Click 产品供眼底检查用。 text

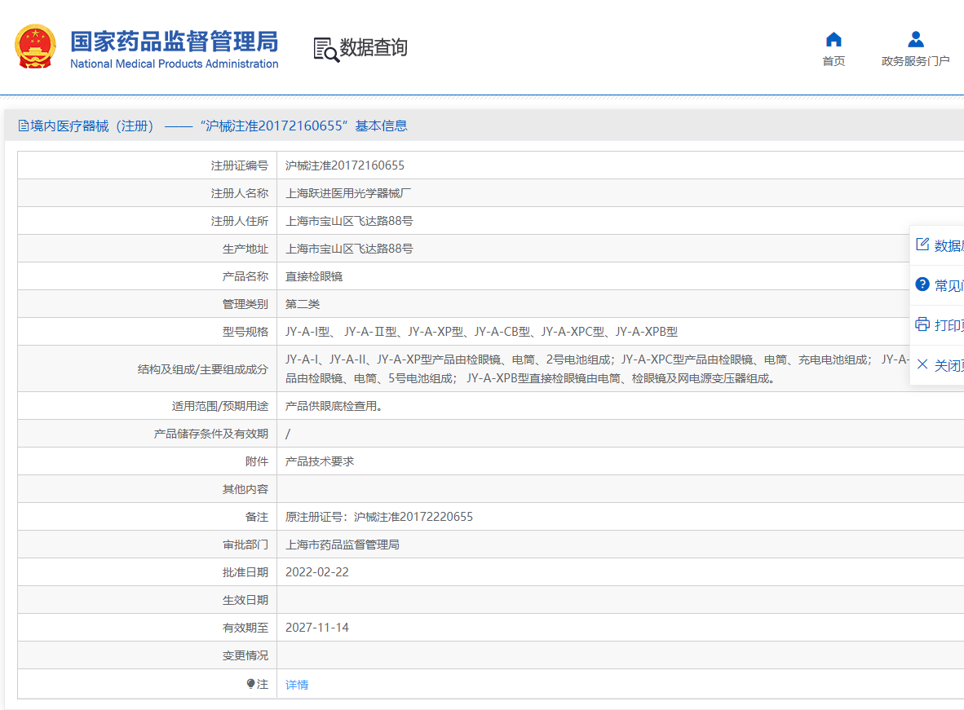click(x=334, y=406)
